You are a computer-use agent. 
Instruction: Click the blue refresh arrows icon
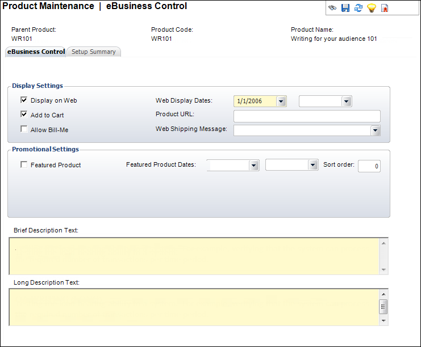click(358, 9)
